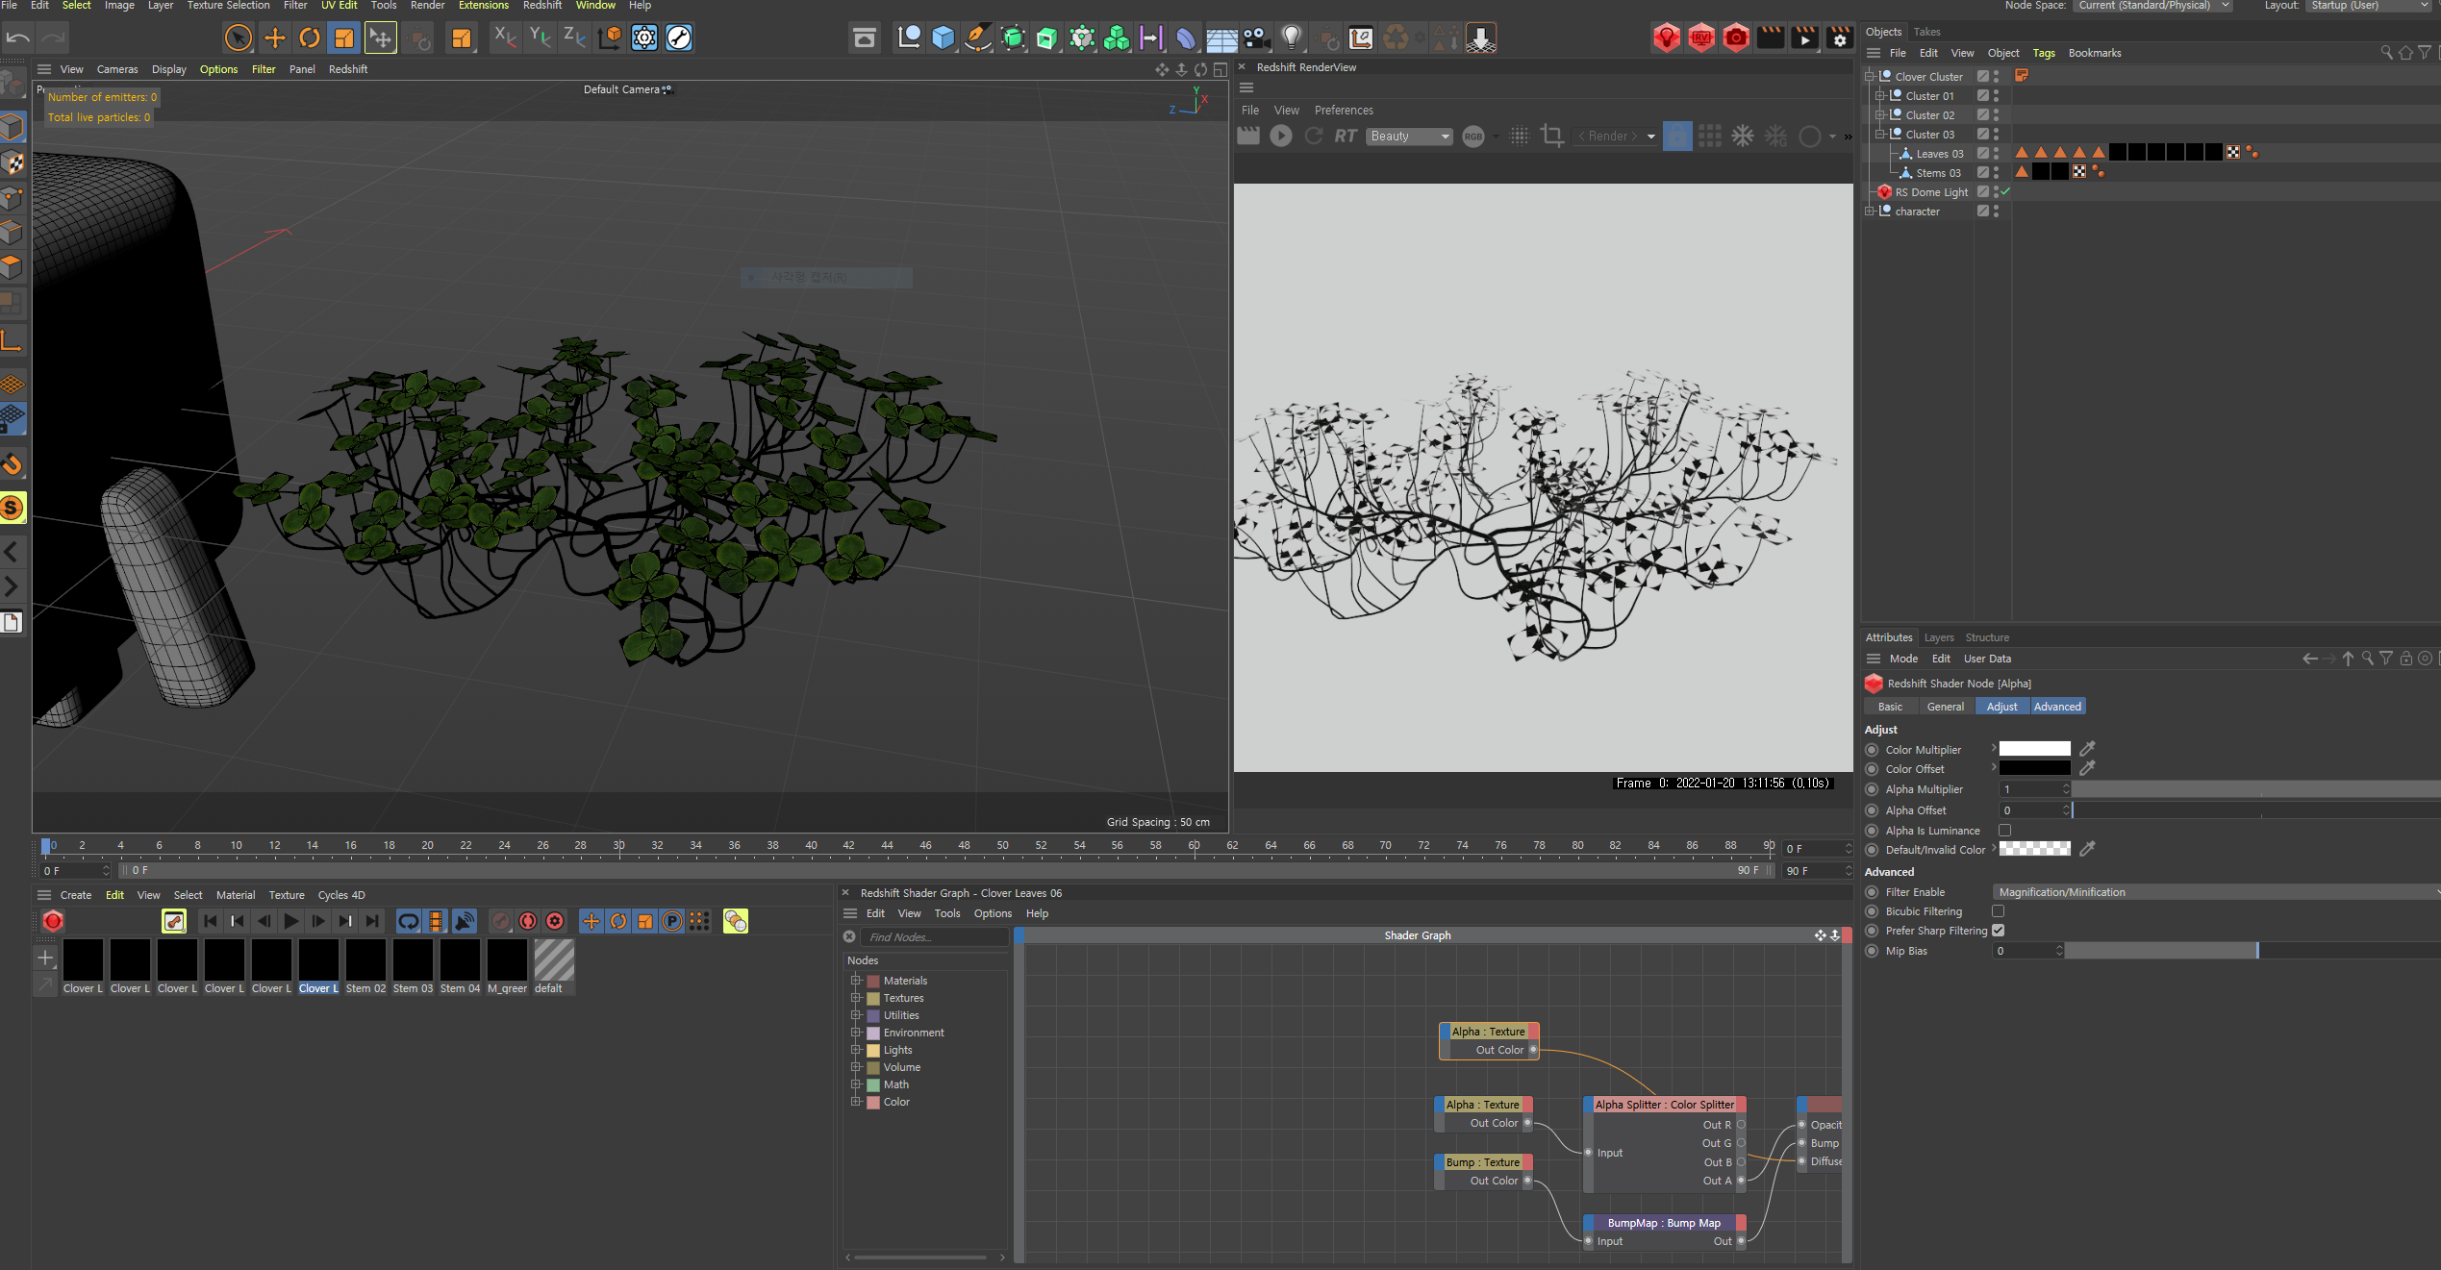Expand Cluster 01 in Objects manager

tap(1880, 96)
